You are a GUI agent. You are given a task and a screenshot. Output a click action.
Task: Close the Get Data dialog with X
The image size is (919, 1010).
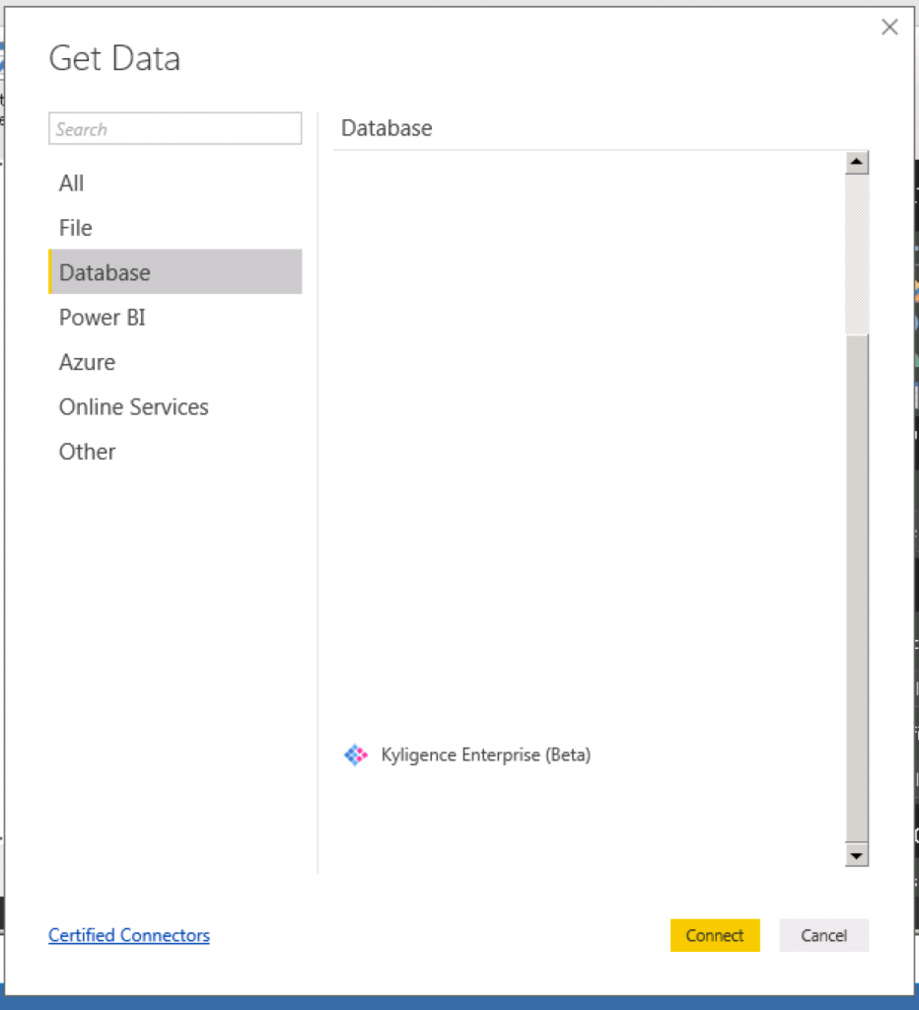(889, 27)
